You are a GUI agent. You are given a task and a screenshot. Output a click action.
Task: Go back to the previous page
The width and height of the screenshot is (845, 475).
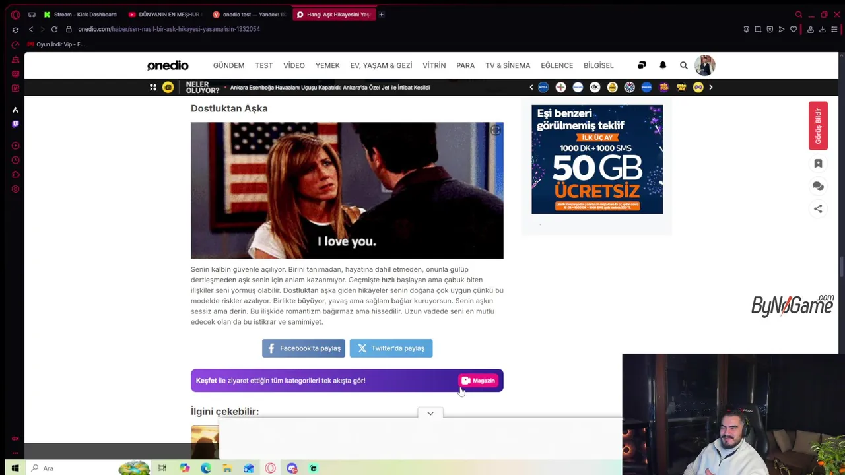(x=31, y=29)
